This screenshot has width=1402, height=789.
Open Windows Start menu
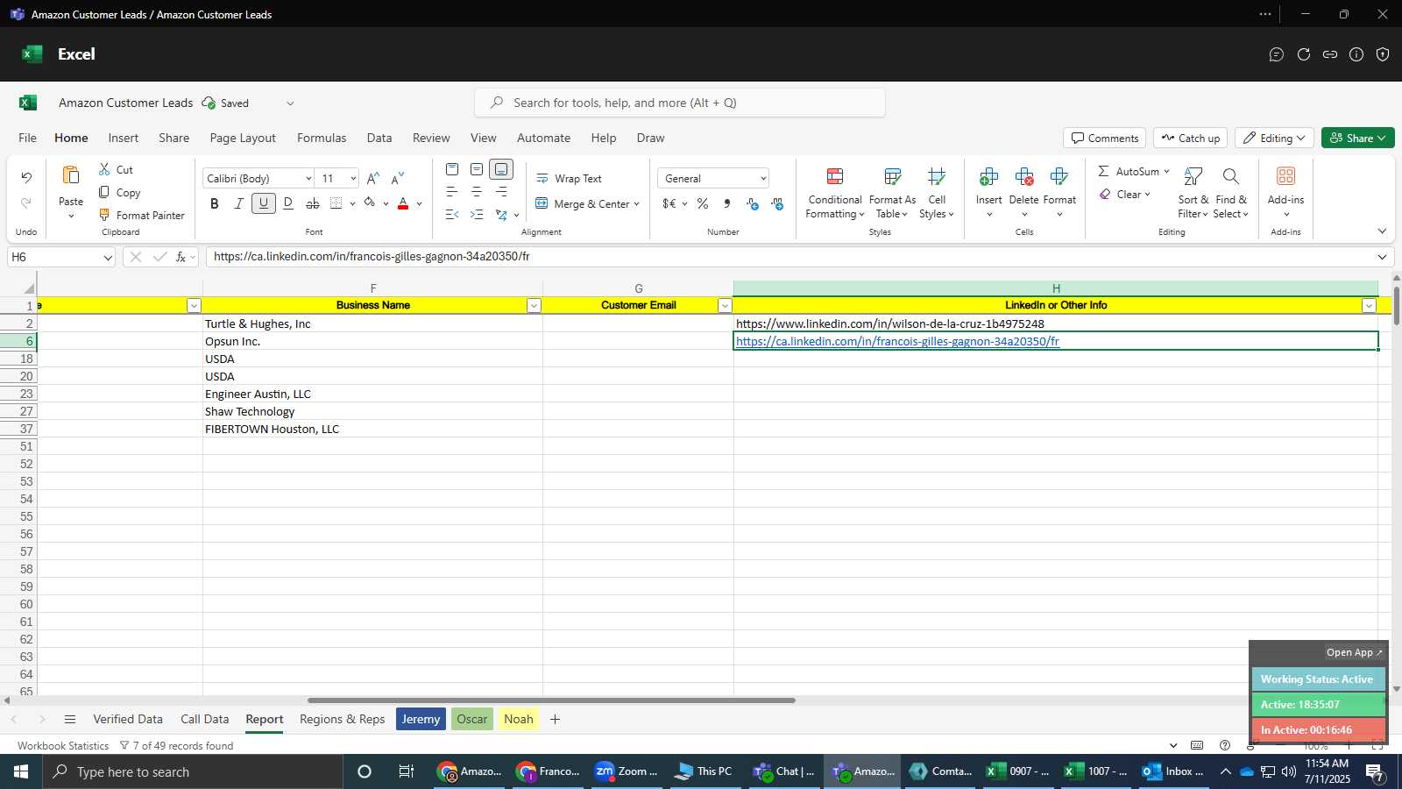[x=21, y=771]
